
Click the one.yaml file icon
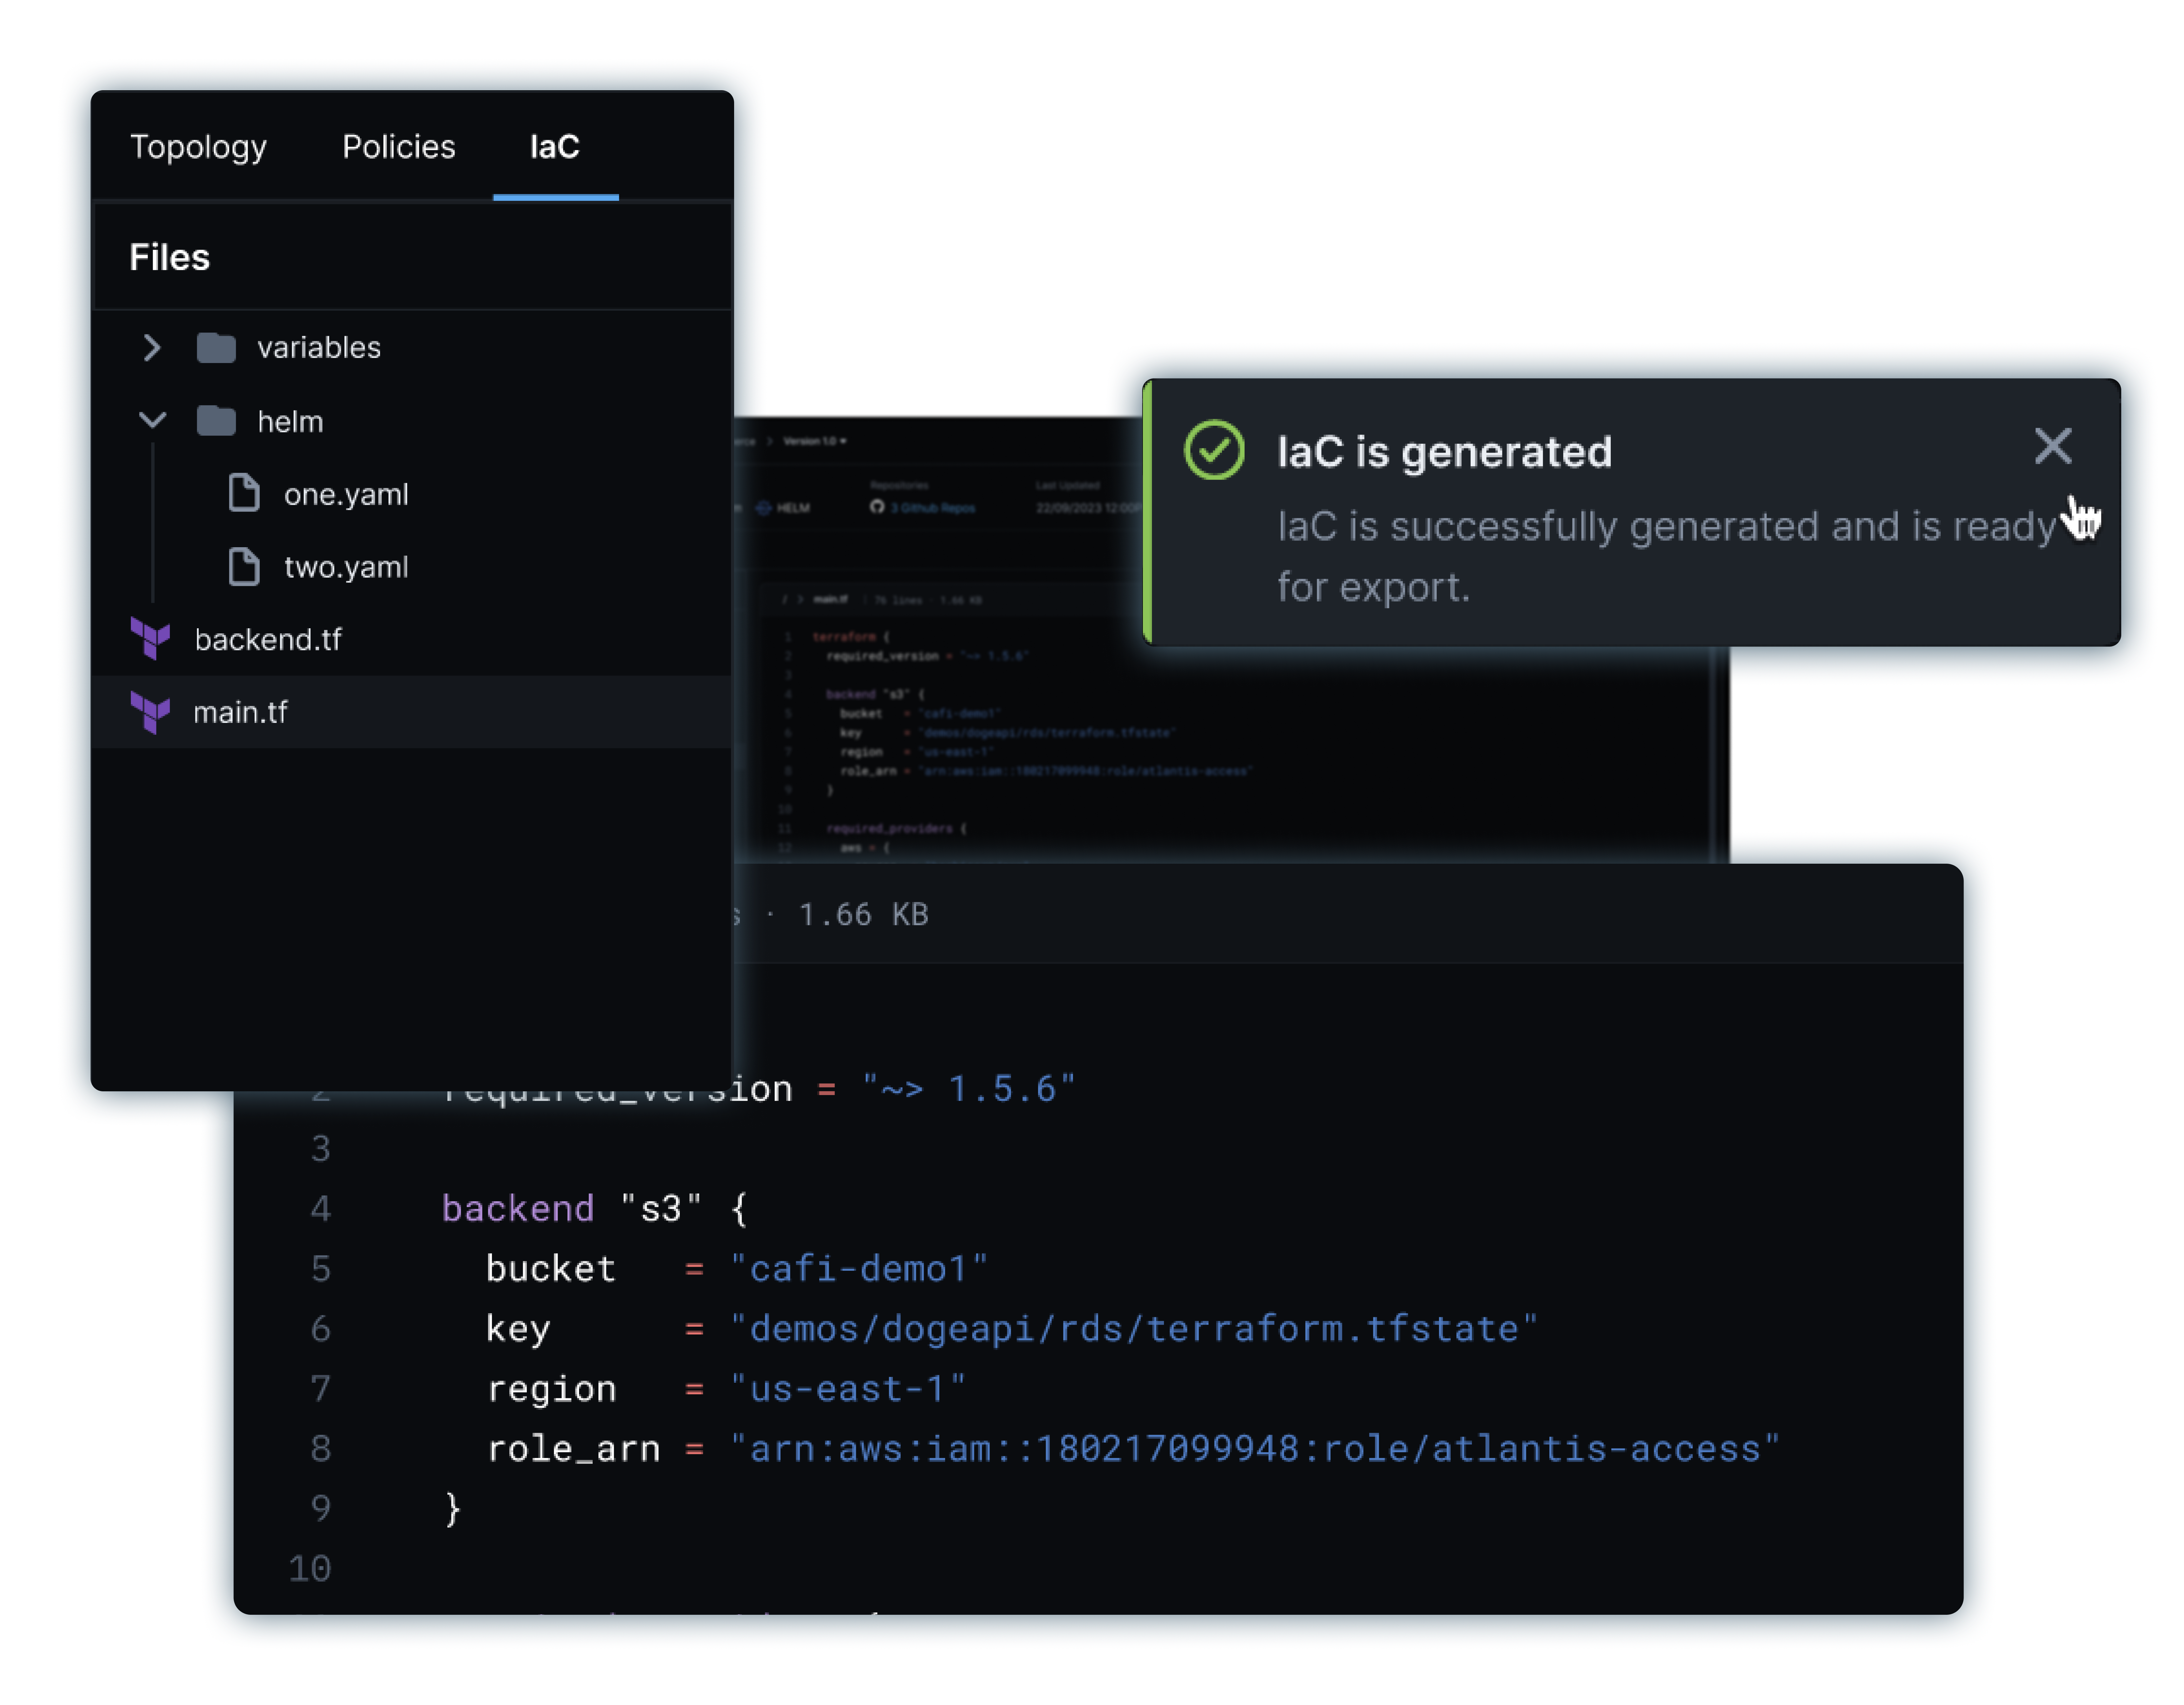(244, 493)
